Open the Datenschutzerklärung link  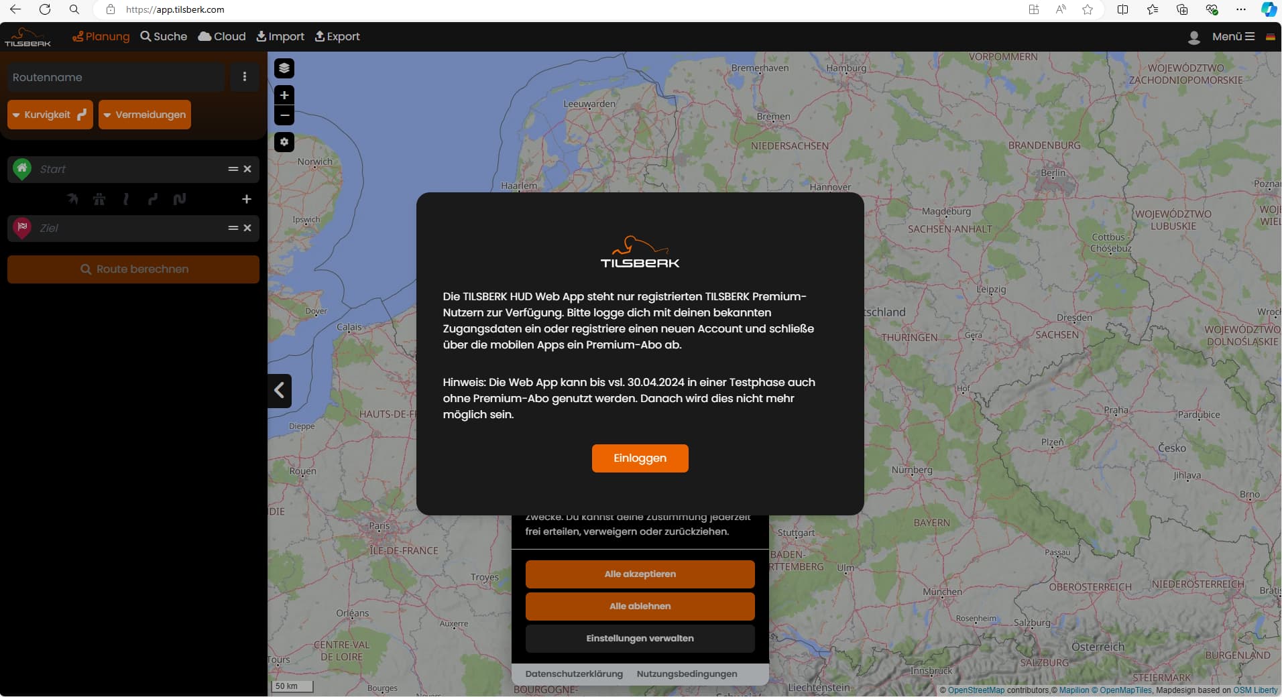[x=574, y=674]
